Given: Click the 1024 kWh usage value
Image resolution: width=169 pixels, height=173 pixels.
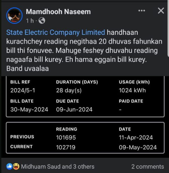Looking at the screenshot, I should pyautogui.click(x=132, y=90).
